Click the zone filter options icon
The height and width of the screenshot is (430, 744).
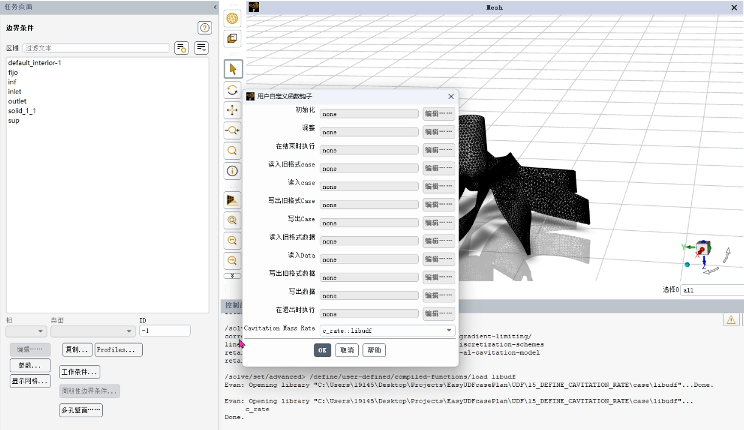[x=181, y=48]
